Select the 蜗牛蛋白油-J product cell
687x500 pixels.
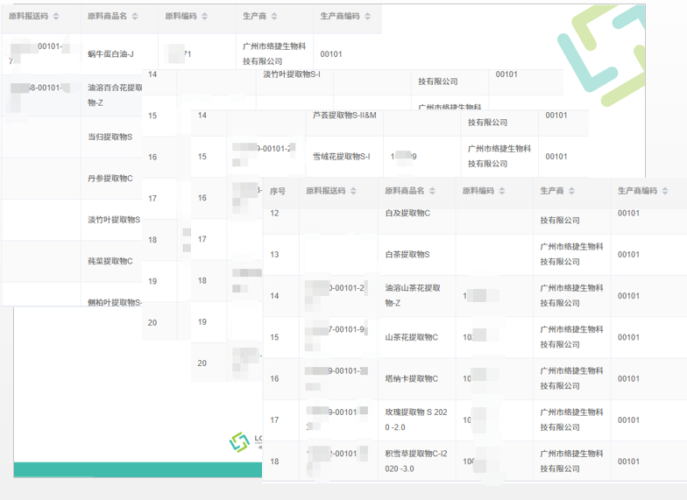(x=110, y=54)
